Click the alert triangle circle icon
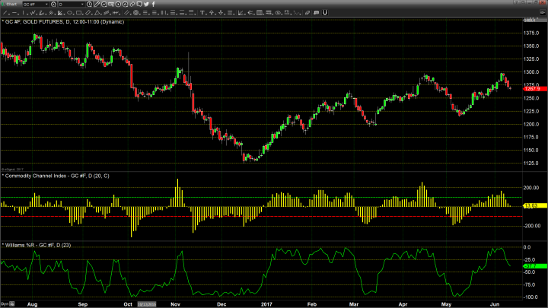This screenshot has height=308, width=548. pos(125,5)
